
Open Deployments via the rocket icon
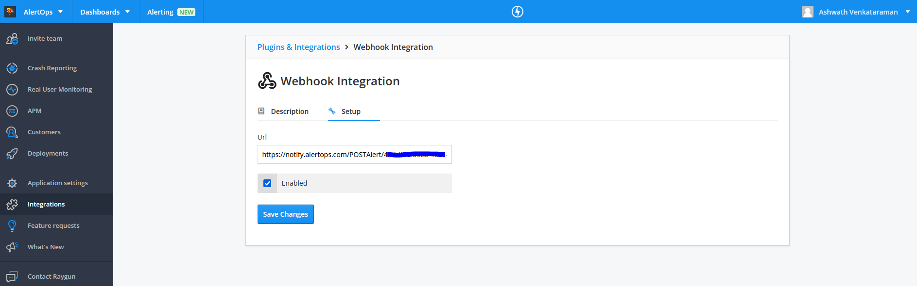12,154
